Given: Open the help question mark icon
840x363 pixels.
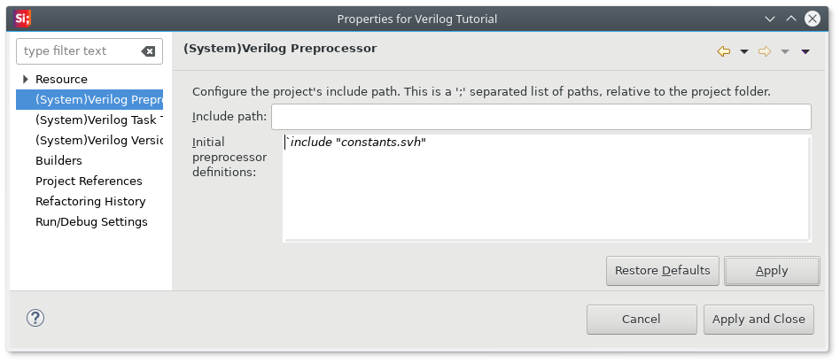Looking at the screenshot, I should (35, 318).
